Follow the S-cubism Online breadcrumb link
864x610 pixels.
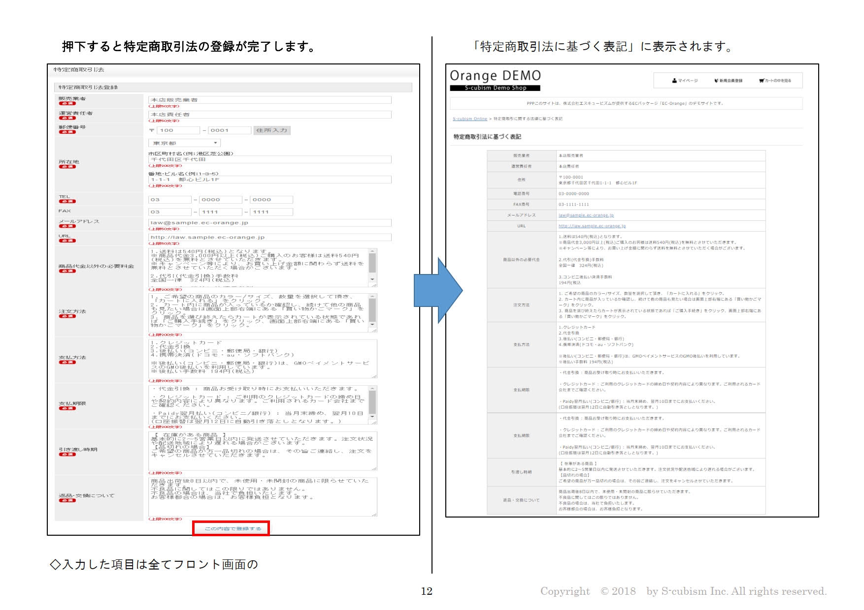point(469,119)
